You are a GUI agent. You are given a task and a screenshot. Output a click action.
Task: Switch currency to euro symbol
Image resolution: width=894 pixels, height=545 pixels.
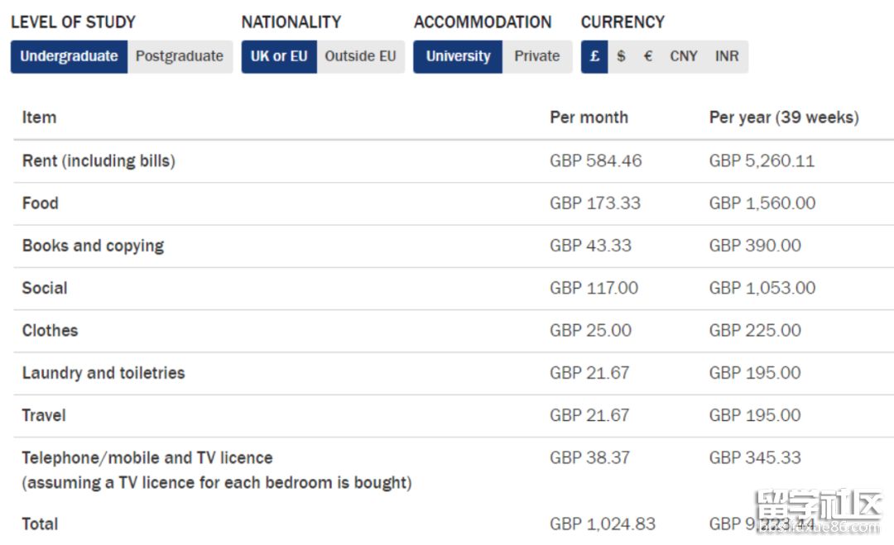coord(647,56)
